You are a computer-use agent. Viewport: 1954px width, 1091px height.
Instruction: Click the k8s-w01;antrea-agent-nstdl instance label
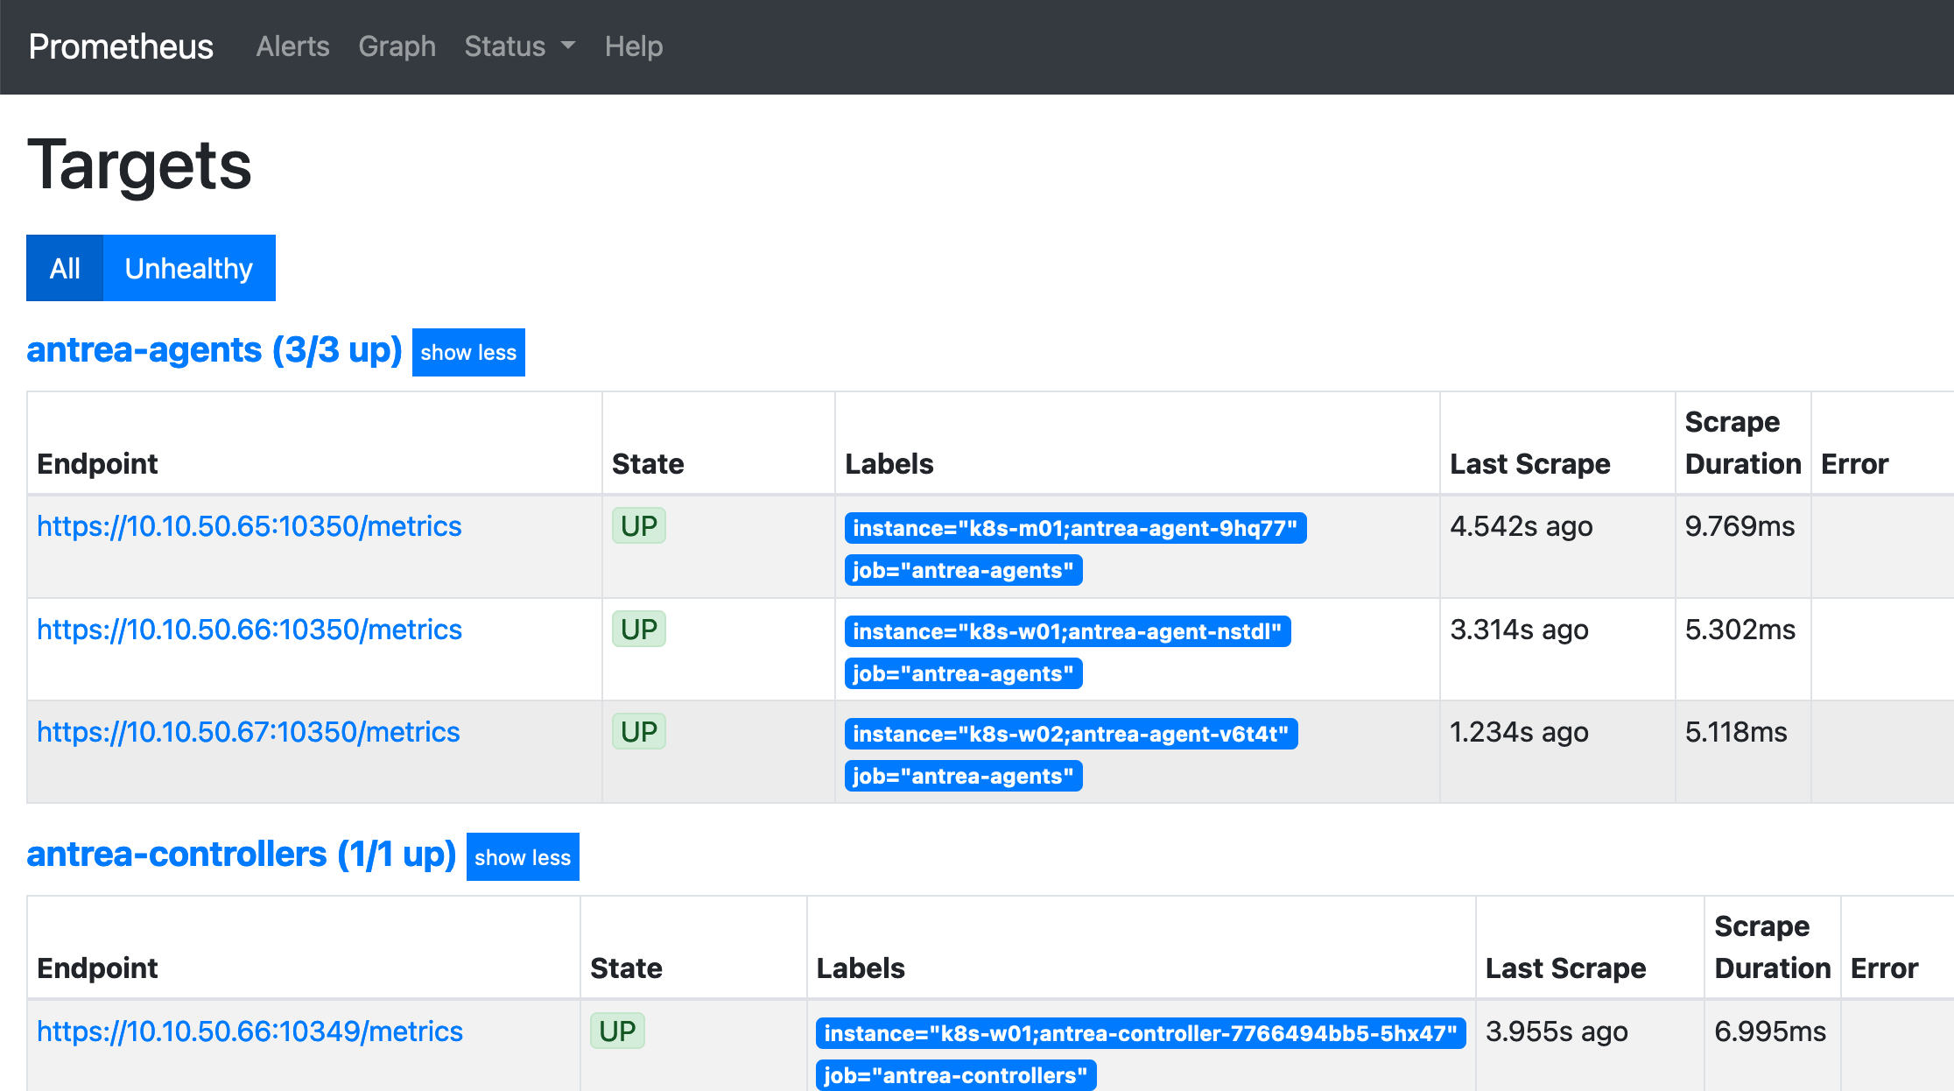(x=1067, y=631)
